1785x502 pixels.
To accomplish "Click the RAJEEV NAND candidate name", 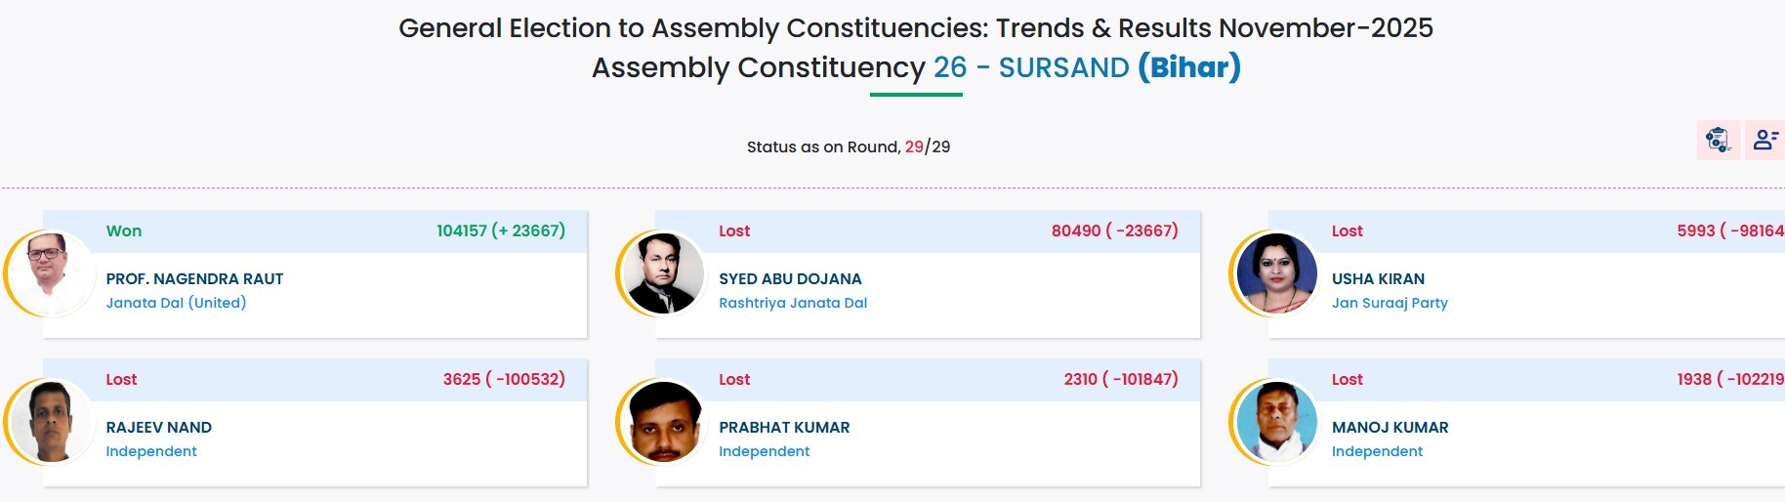I will tap(158, 428).
